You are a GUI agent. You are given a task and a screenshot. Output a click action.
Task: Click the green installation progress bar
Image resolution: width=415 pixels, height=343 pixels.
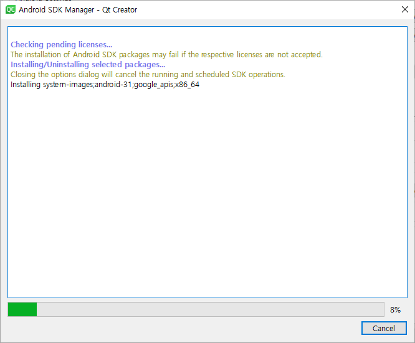pyautogui.click(x=196, y=309)
